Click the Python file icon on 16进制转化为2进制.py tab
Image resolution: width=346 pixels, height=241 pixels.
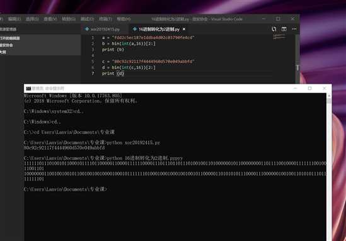click(135, 29)
